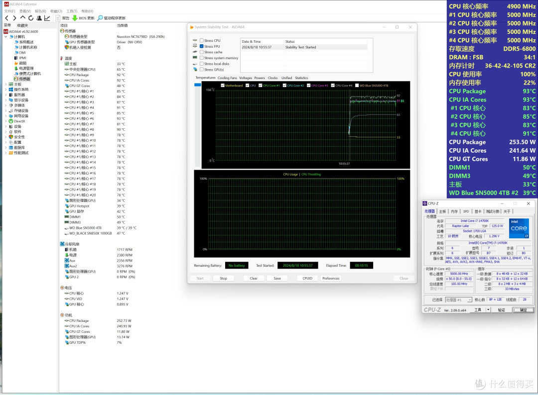
Task: Select the 网络设备 tree item icon
Action: tap(11, 116)
